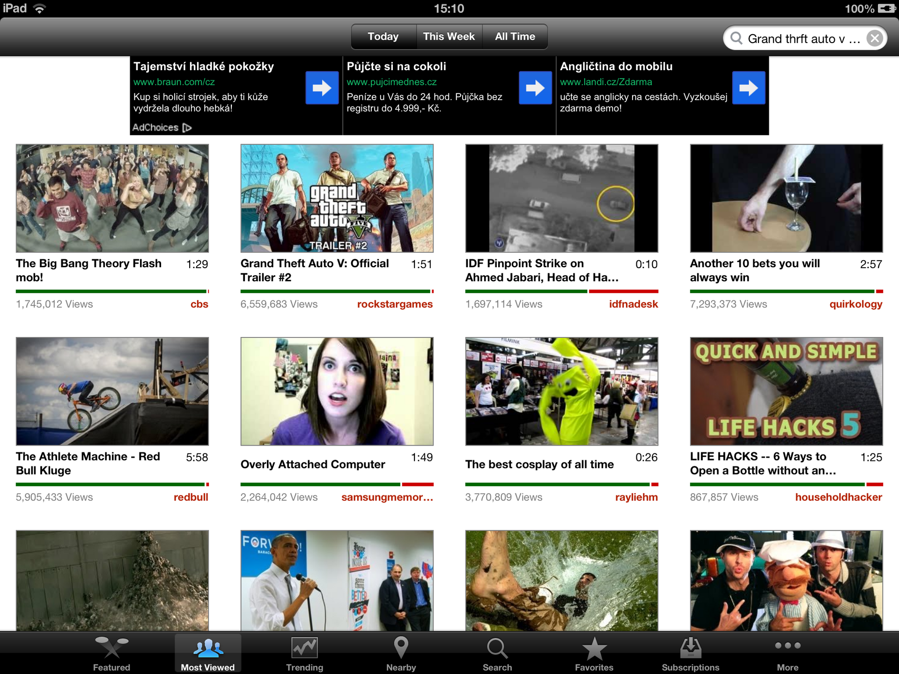Open The Athlete Machine Red Bull video
This screenshot has height=674, width=899.
coord(112,391)
